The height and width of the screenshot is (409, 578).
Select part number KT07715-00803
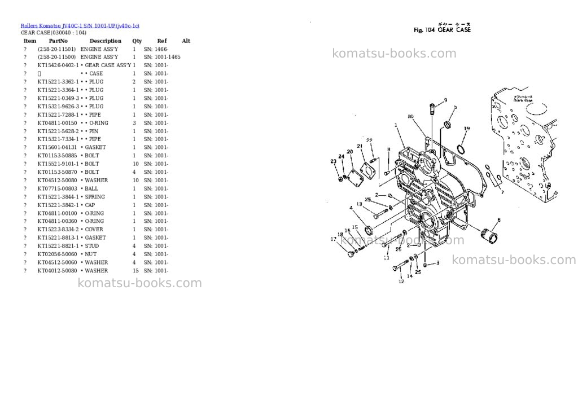tap(58, 188)
